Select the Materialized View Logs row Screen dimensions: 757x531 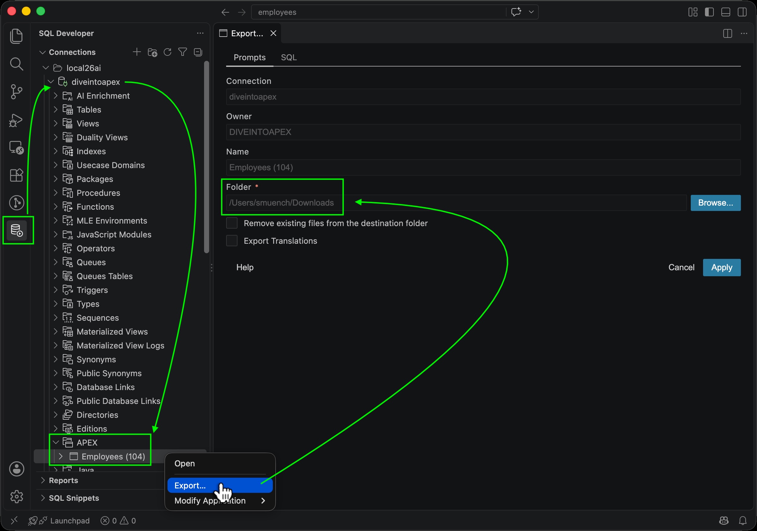(x=120, y=345)
